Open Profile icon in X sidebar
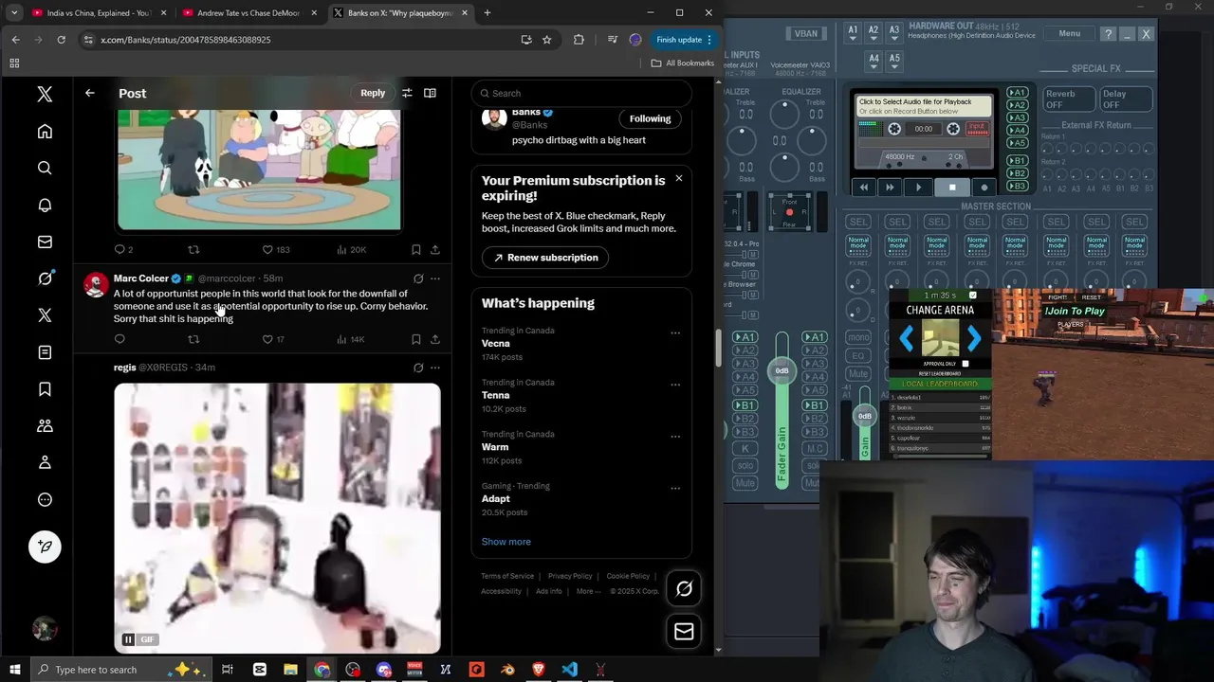The height and width of the screenshot is (682, 1214). [45, 462]
